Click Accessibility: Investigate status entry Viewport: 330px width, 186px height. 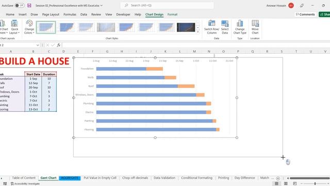click(x=25, y=184)
